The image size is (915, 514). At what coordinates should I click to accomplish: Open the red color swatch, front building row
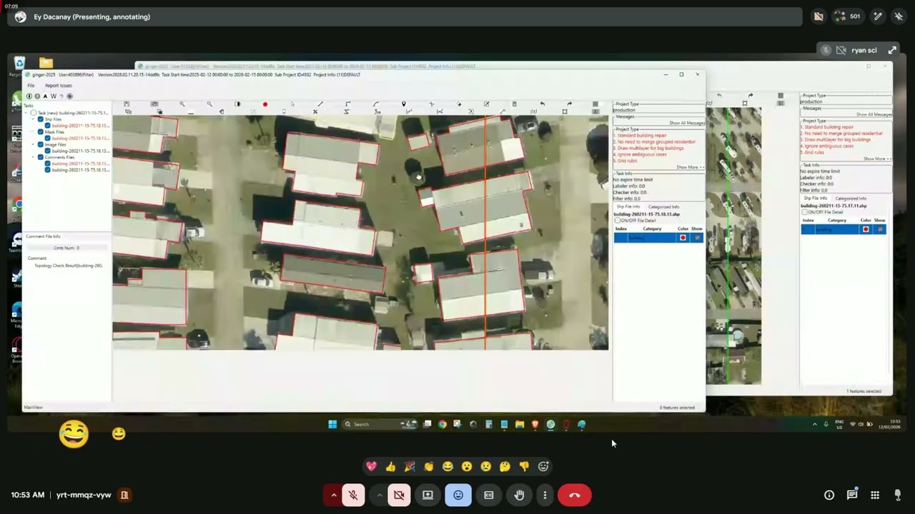pos(683,238)
